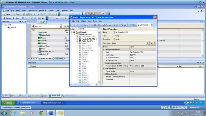Image resolution: width=206 pixels, height=116 pixels.
Task: Click Internet Explorer icon on host taskbar
Action: (14, 113)
